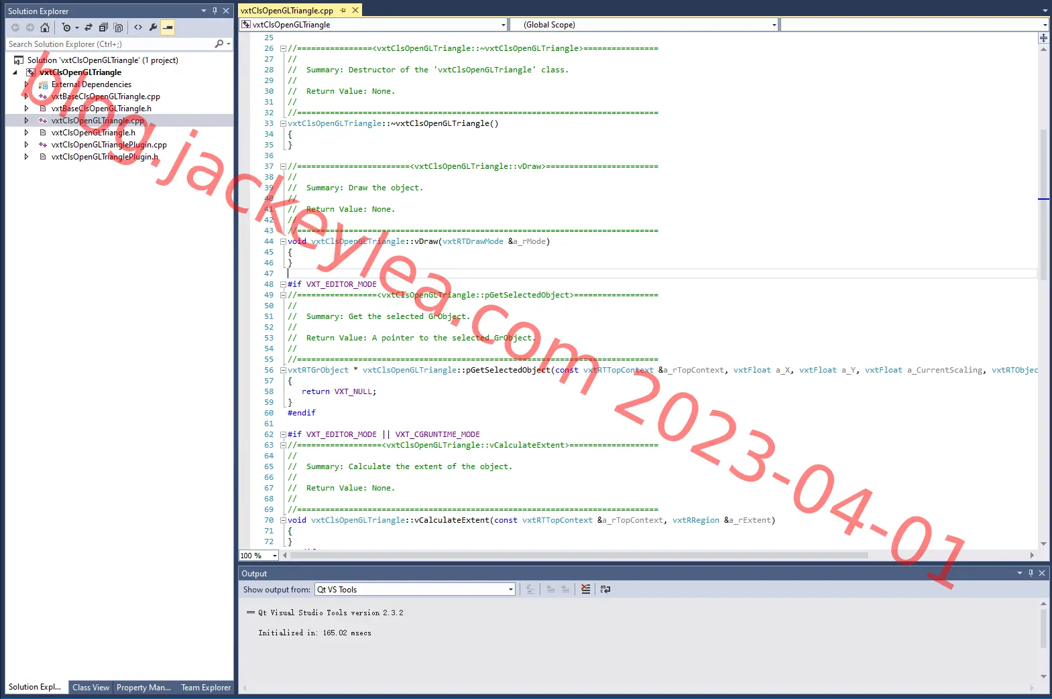
Task: Click the vxtClsOpenGLTriangle.cpp editor tab
Action: tap(287, 11)
